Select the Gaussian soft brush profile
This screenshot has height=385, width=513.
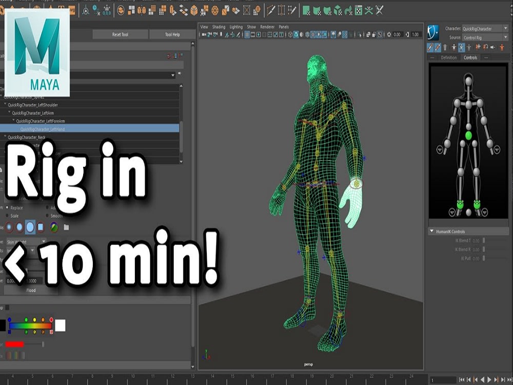[x=9, y=227]
